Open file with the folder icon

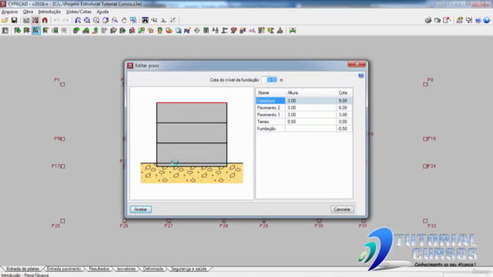click(x=5, y=21)
